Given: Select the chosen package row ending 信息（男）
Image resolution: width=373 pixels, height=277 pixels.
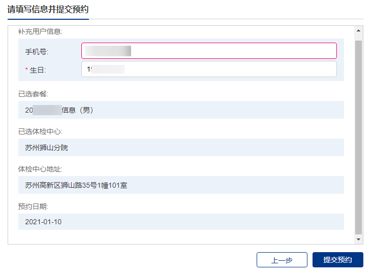Looking at the screenshot, I should (x=181, y=110).
